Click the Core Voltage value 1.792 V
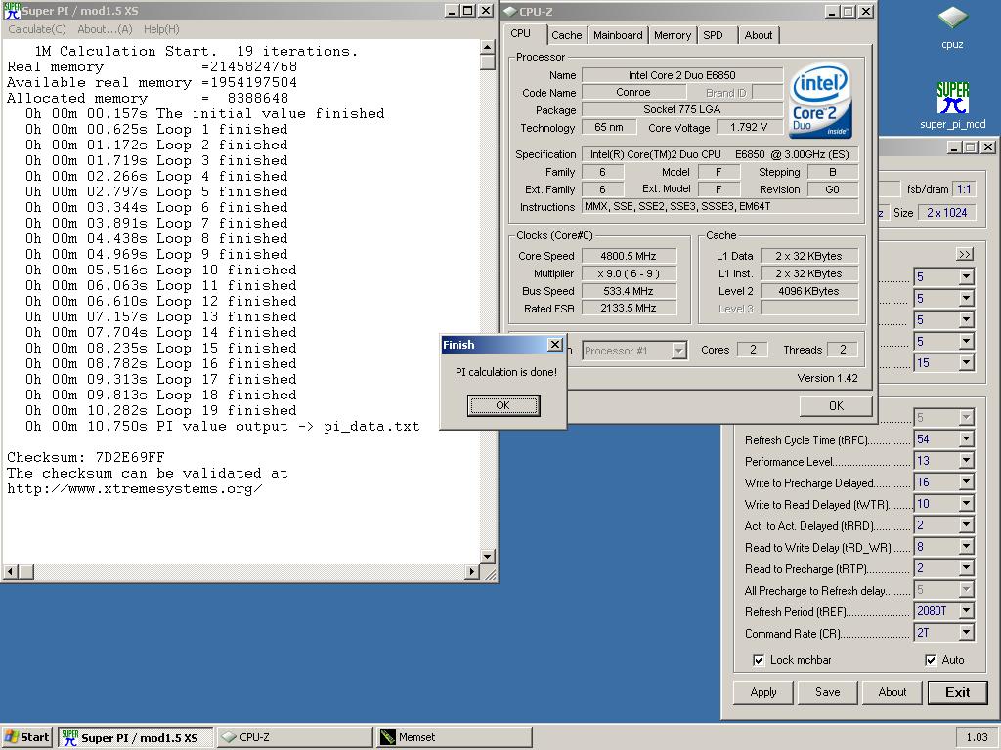Viewport: 1001px width, 750px height. coord(749,128)
